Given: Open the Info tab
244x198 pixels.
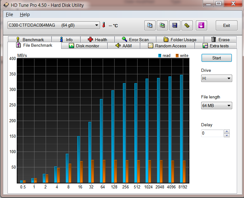Looking at the screenshot, I should click(66, 40).
